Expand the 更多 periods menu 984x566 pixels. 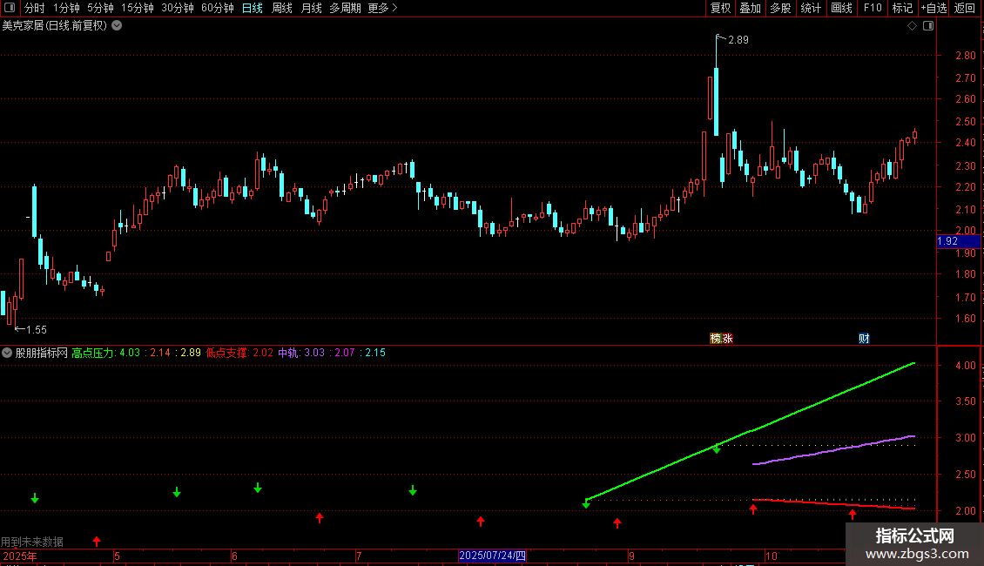coord(383,8)
